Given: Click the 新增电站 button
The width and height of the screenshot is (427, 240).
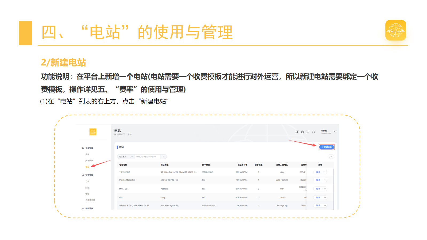Looking at the screenshot, I should point(327,147).
